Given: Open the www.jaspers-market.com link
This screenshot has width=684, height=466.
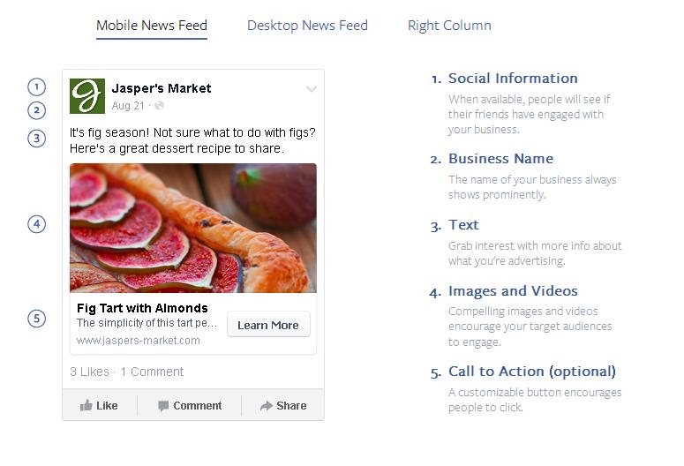Looking at the screenshot, I should pos(139,341).
